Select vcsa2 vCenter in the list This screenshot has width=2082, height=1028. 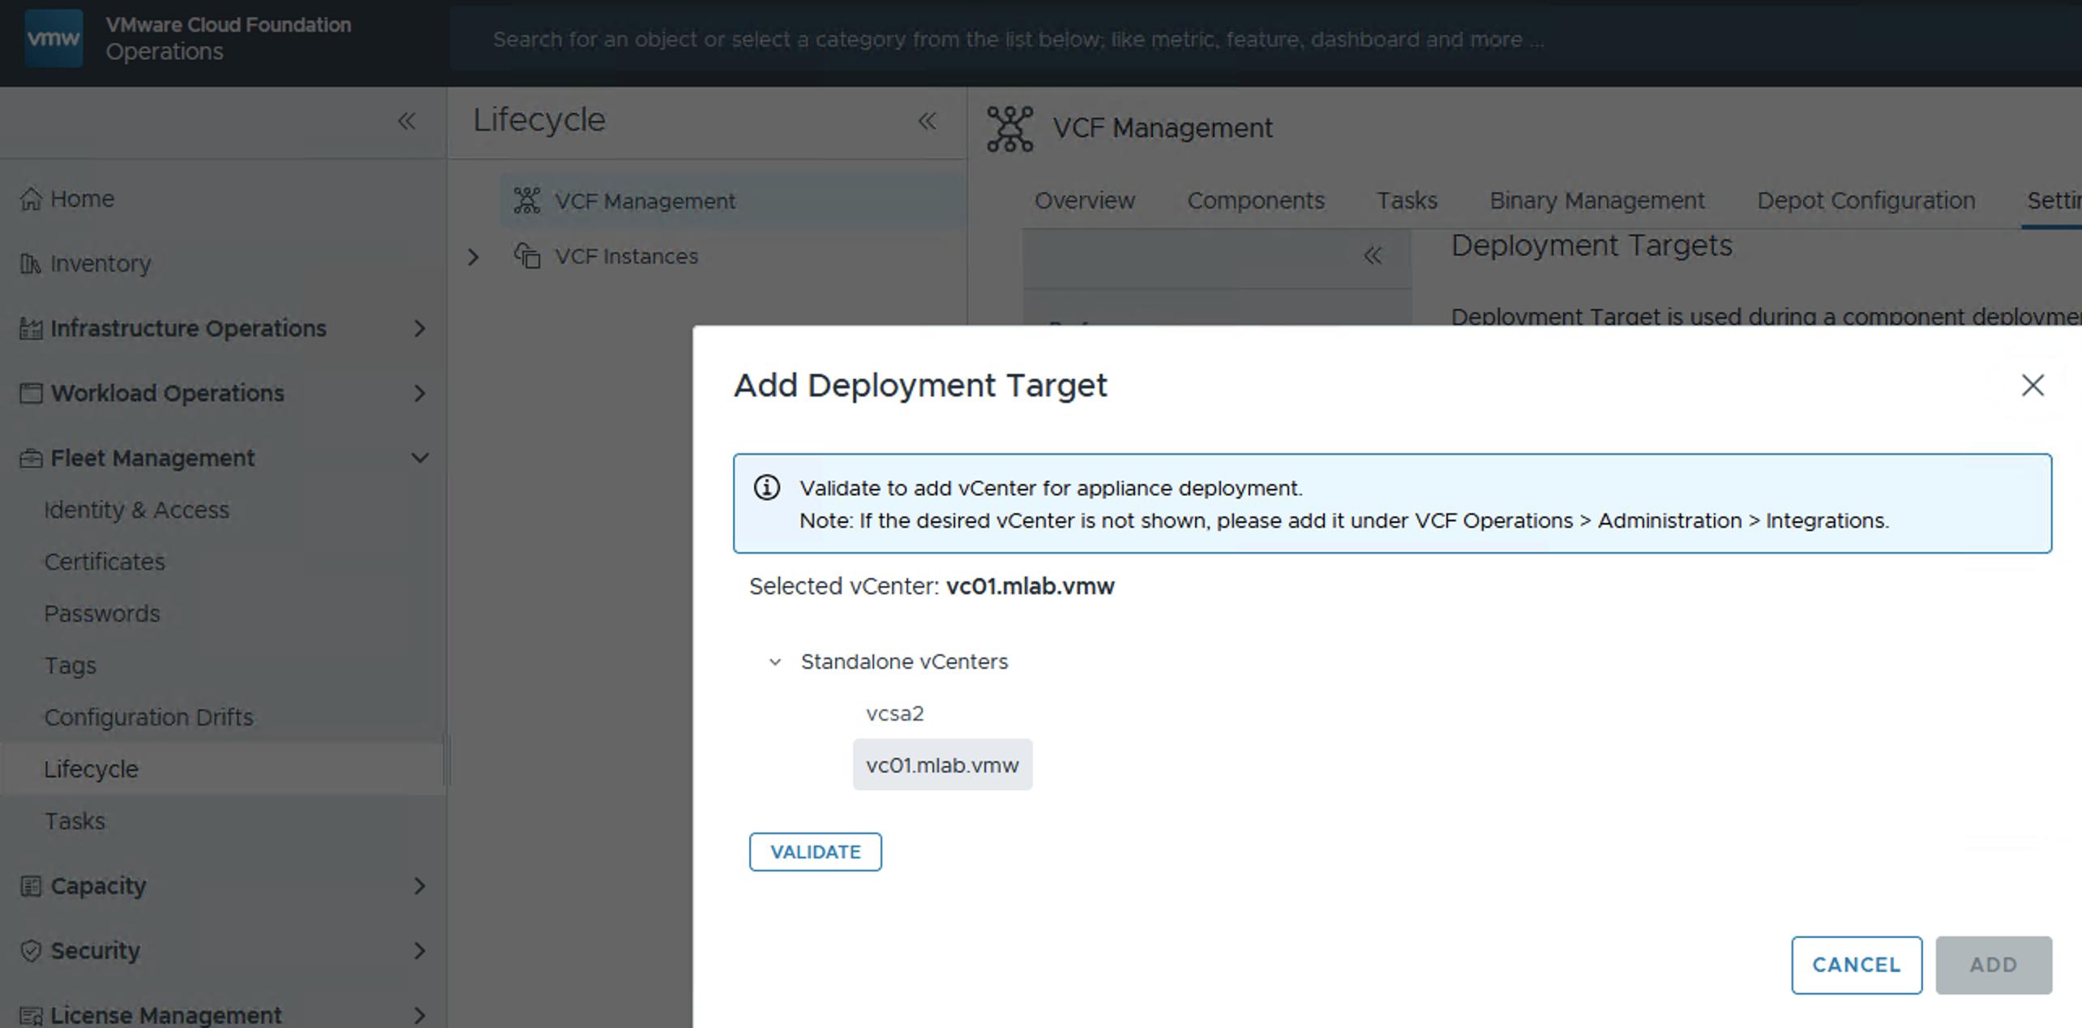[x=894, y=713]
